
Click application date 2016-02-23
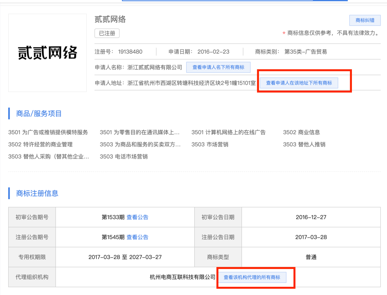tap(213, 52)
